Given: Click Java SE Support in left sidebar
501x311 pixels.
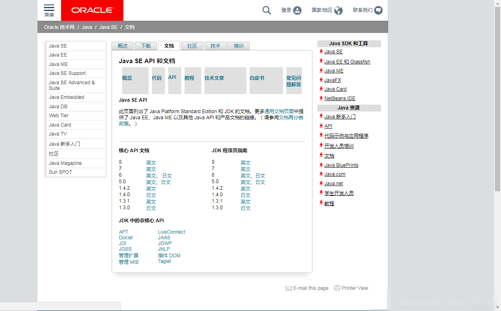Looking at the screenshot, I should coord(76,73).
